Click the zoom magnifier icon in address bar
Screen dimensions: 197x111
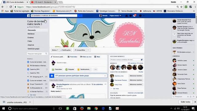click(x=178, y=7)
